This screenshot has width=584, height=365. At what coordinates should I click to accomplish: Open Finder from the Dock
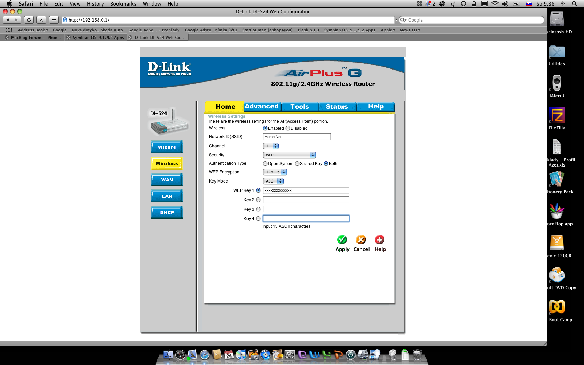[x=168, y=355]
